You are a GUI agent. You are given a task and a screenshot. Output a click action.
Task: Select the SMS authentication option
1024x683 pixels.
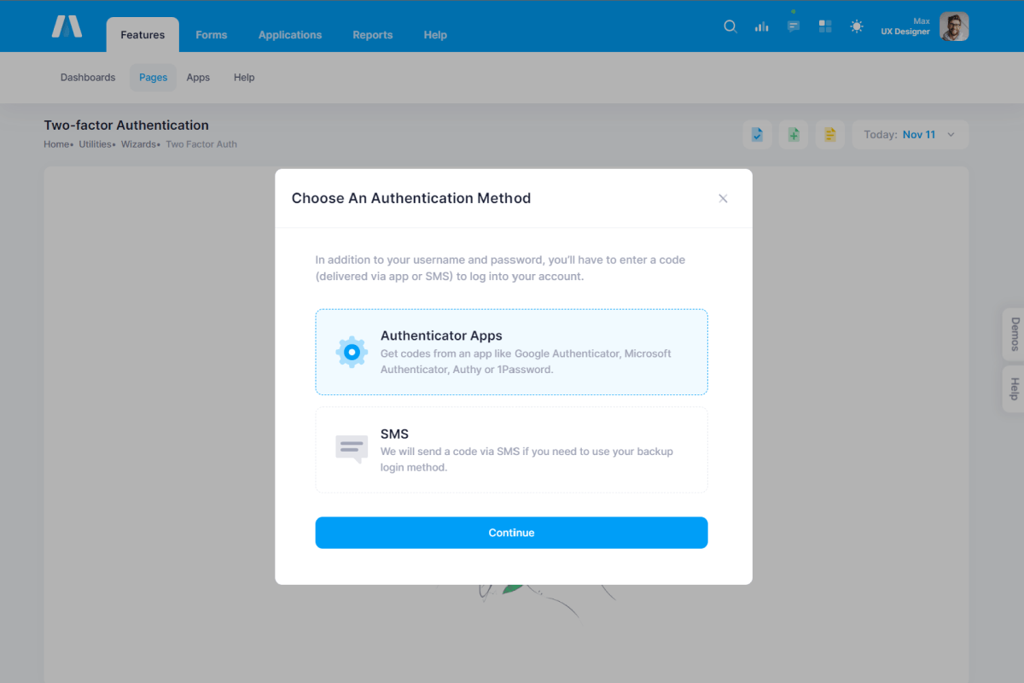(511, 450)
